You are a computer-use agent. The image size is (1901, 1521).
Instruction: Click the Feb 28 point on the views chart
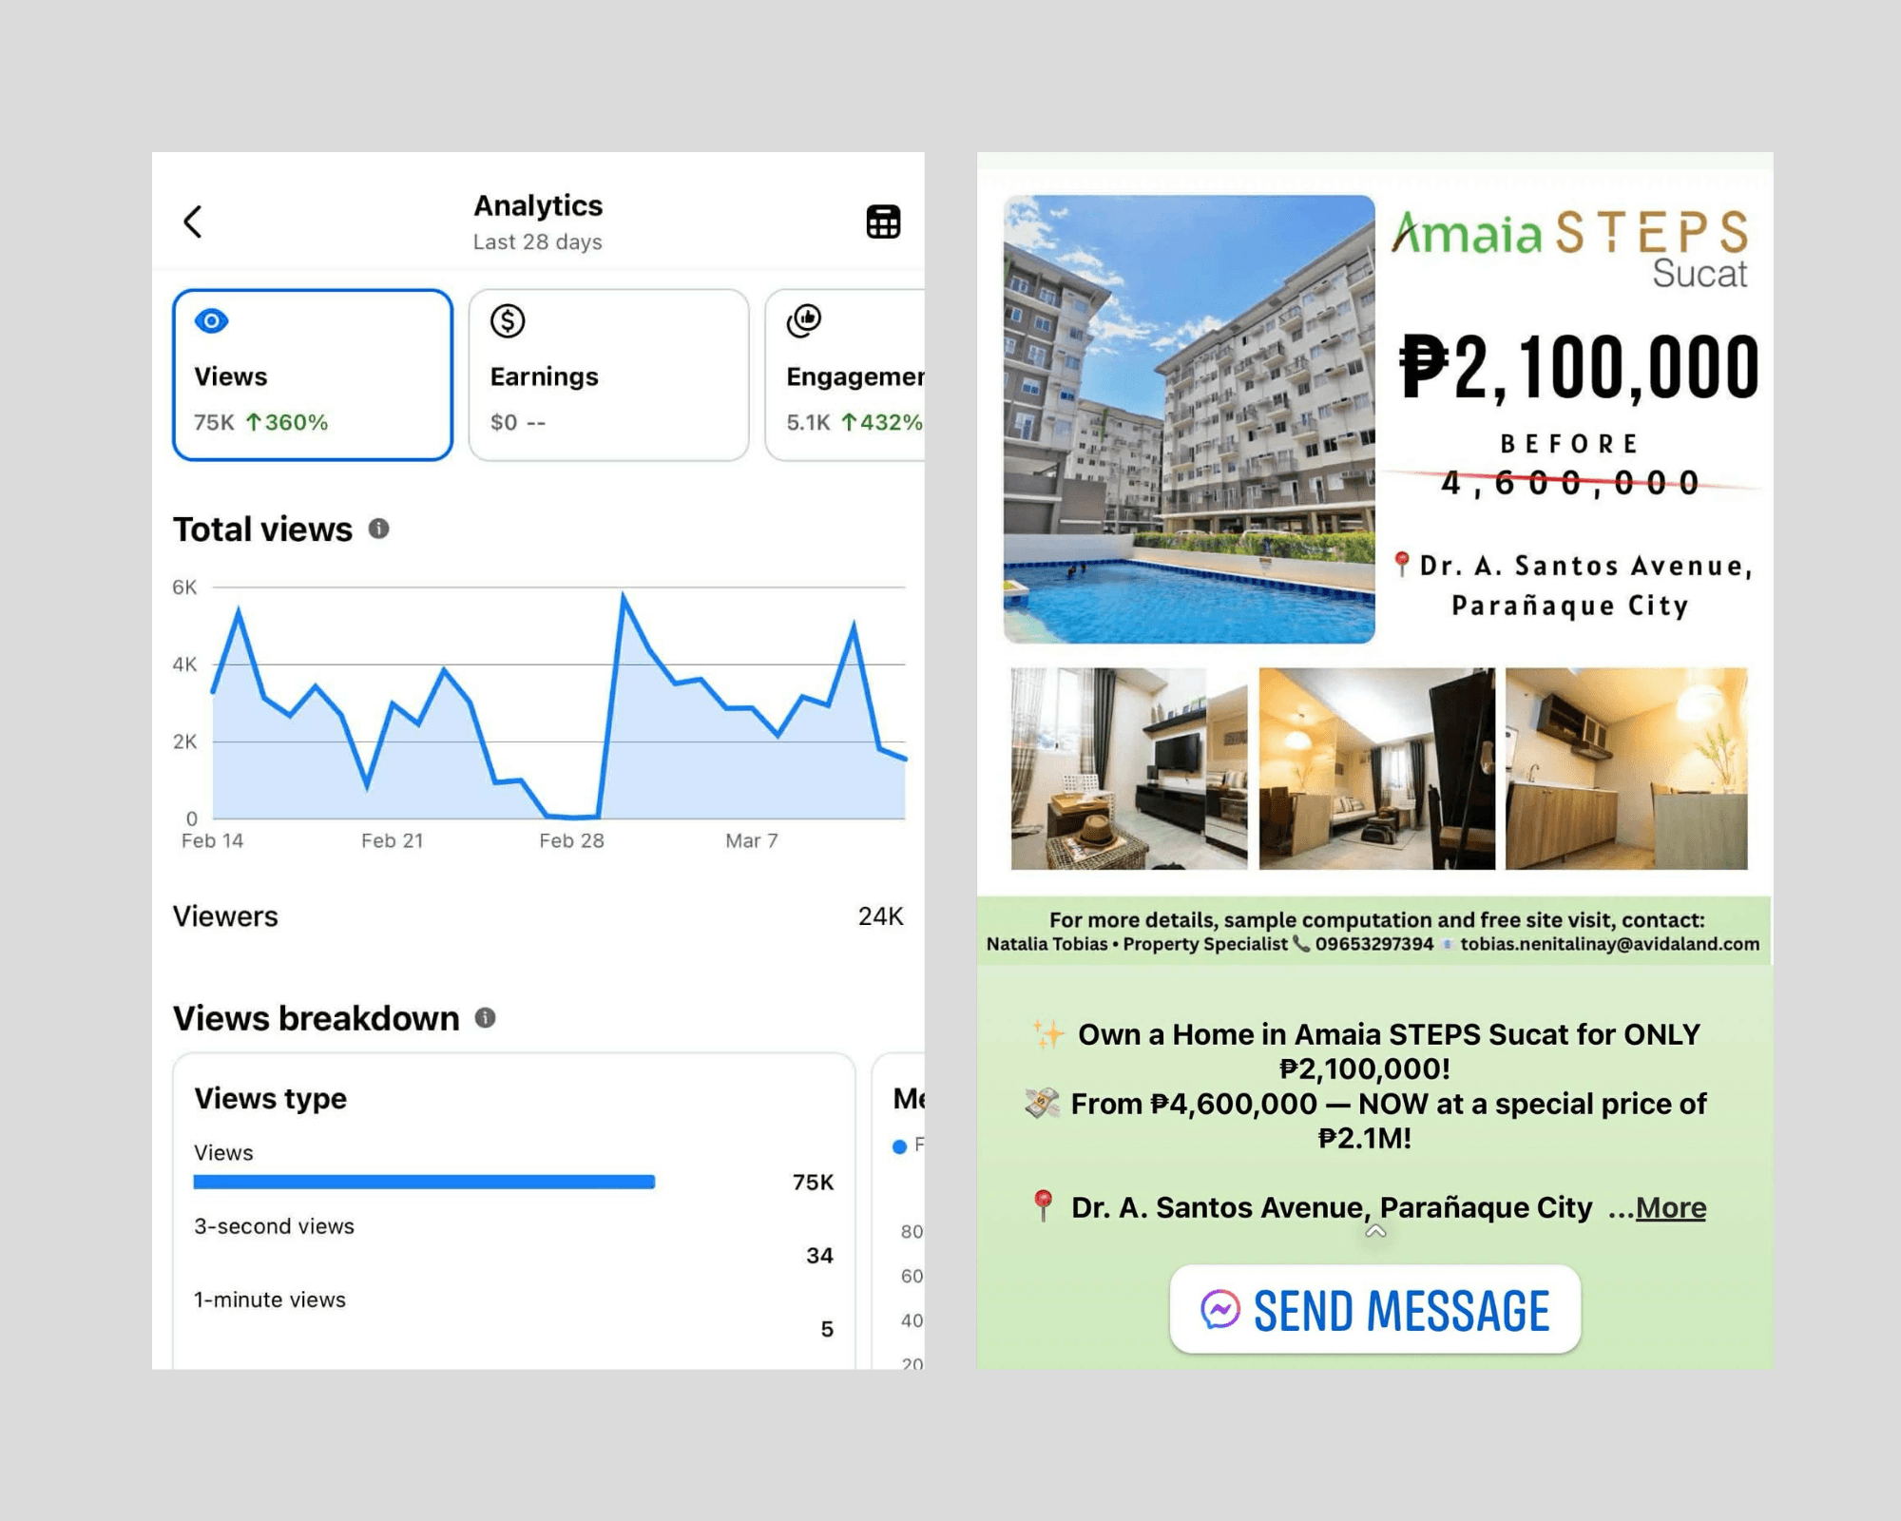(x=572, y=816)
